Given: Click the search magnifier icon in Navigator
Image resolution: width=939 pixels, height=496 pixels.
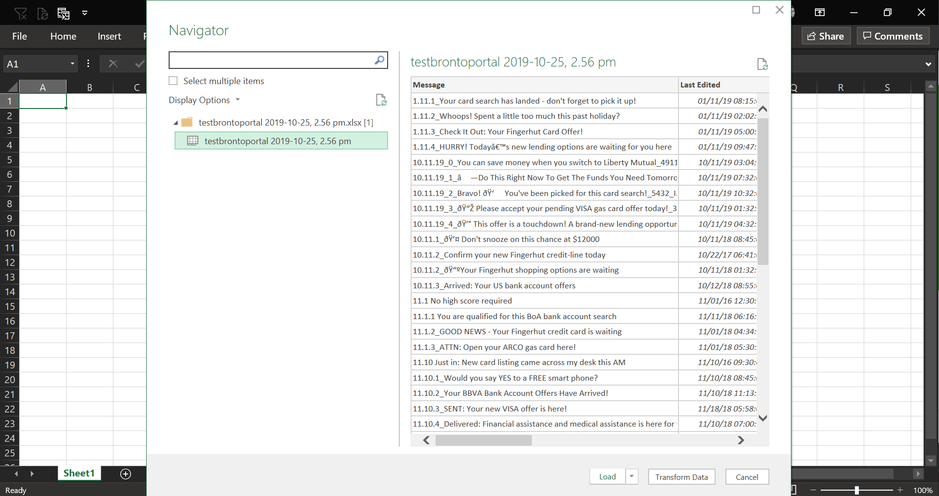Looking at the screenshot, I should [x=379, y=60].
